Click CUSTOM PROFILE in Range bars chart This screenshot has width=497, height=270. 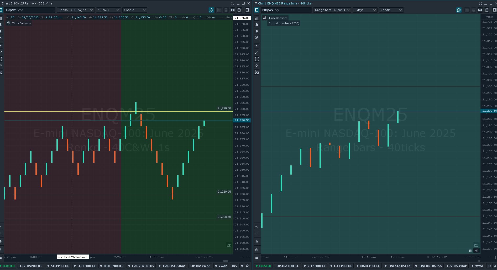287,266
